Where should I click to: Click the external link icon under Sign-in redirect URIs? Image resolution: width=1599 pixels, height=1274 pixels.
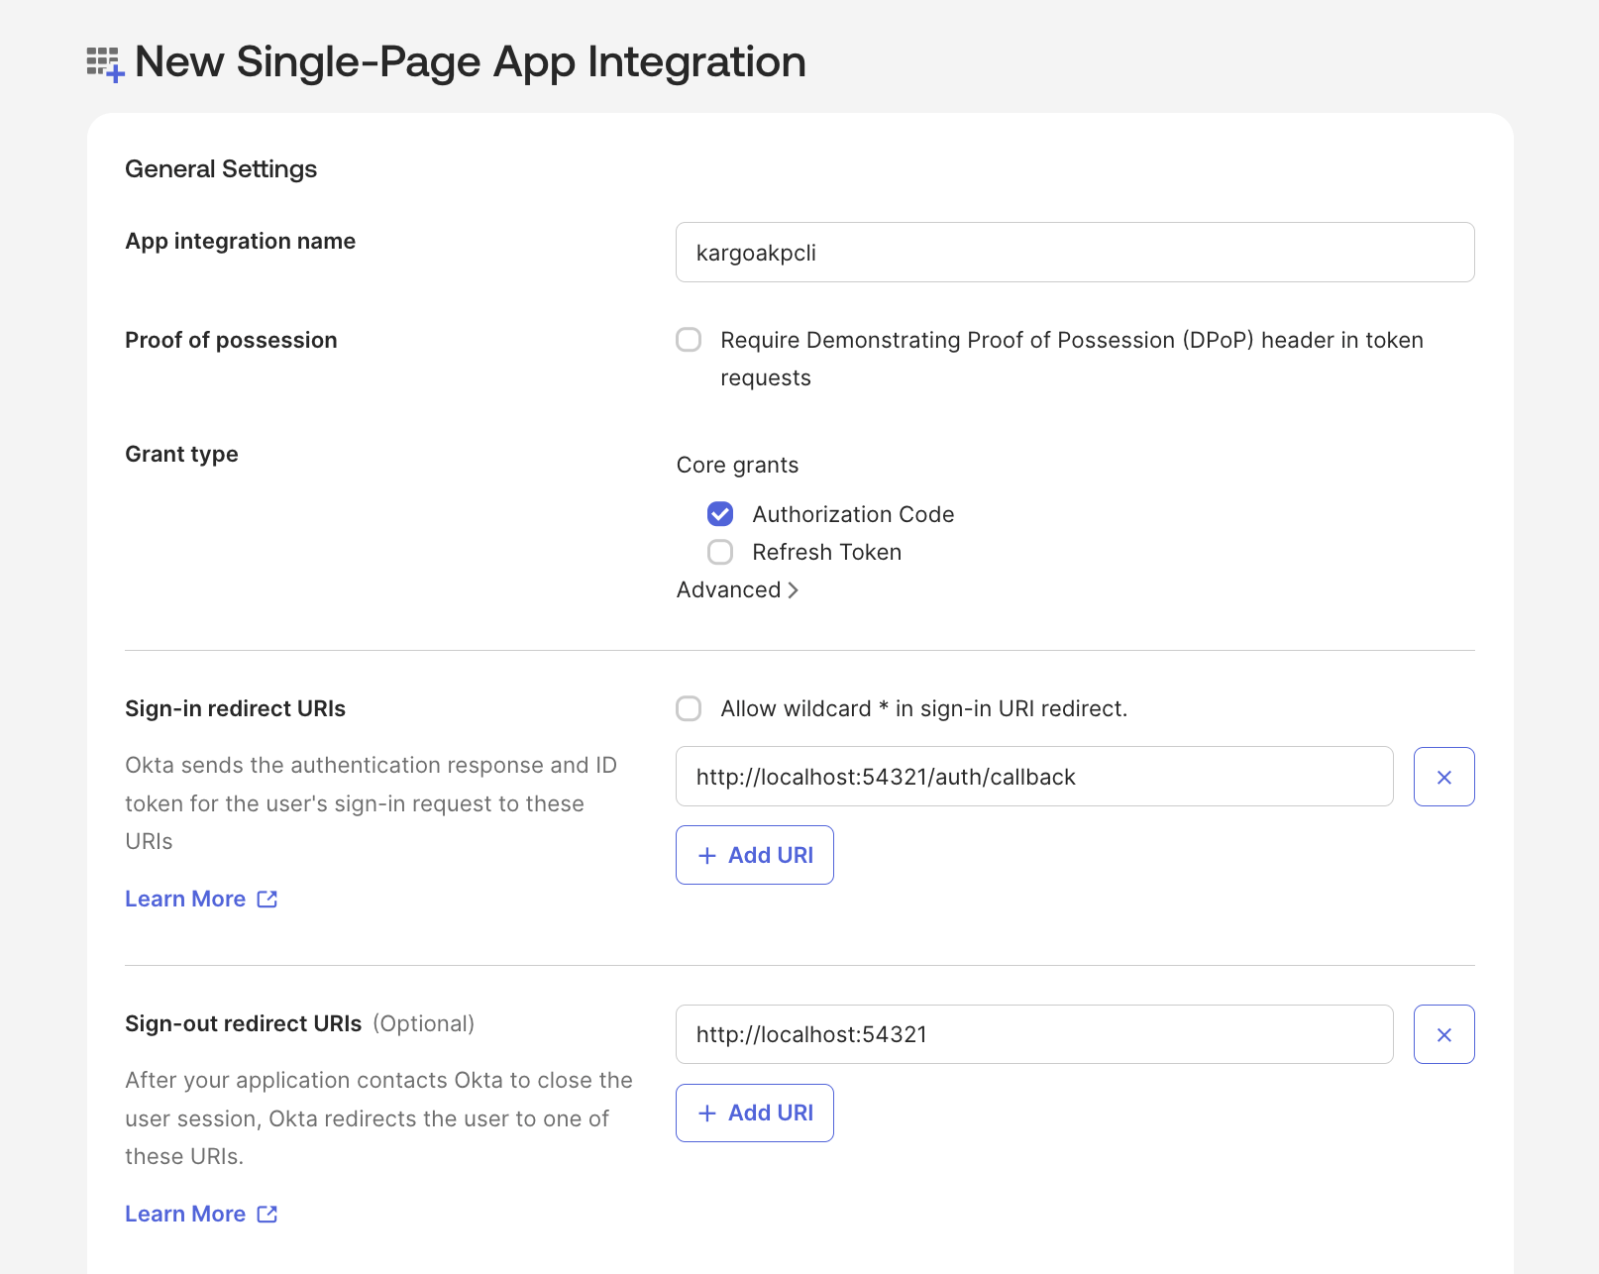point(267,899)
